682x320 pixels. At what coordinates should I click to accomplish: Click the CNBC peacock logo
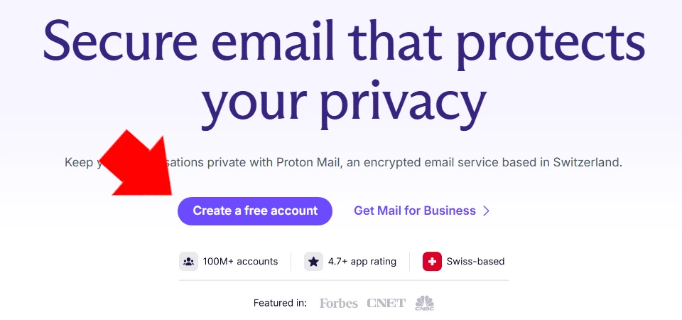click(x=425, y=303)
